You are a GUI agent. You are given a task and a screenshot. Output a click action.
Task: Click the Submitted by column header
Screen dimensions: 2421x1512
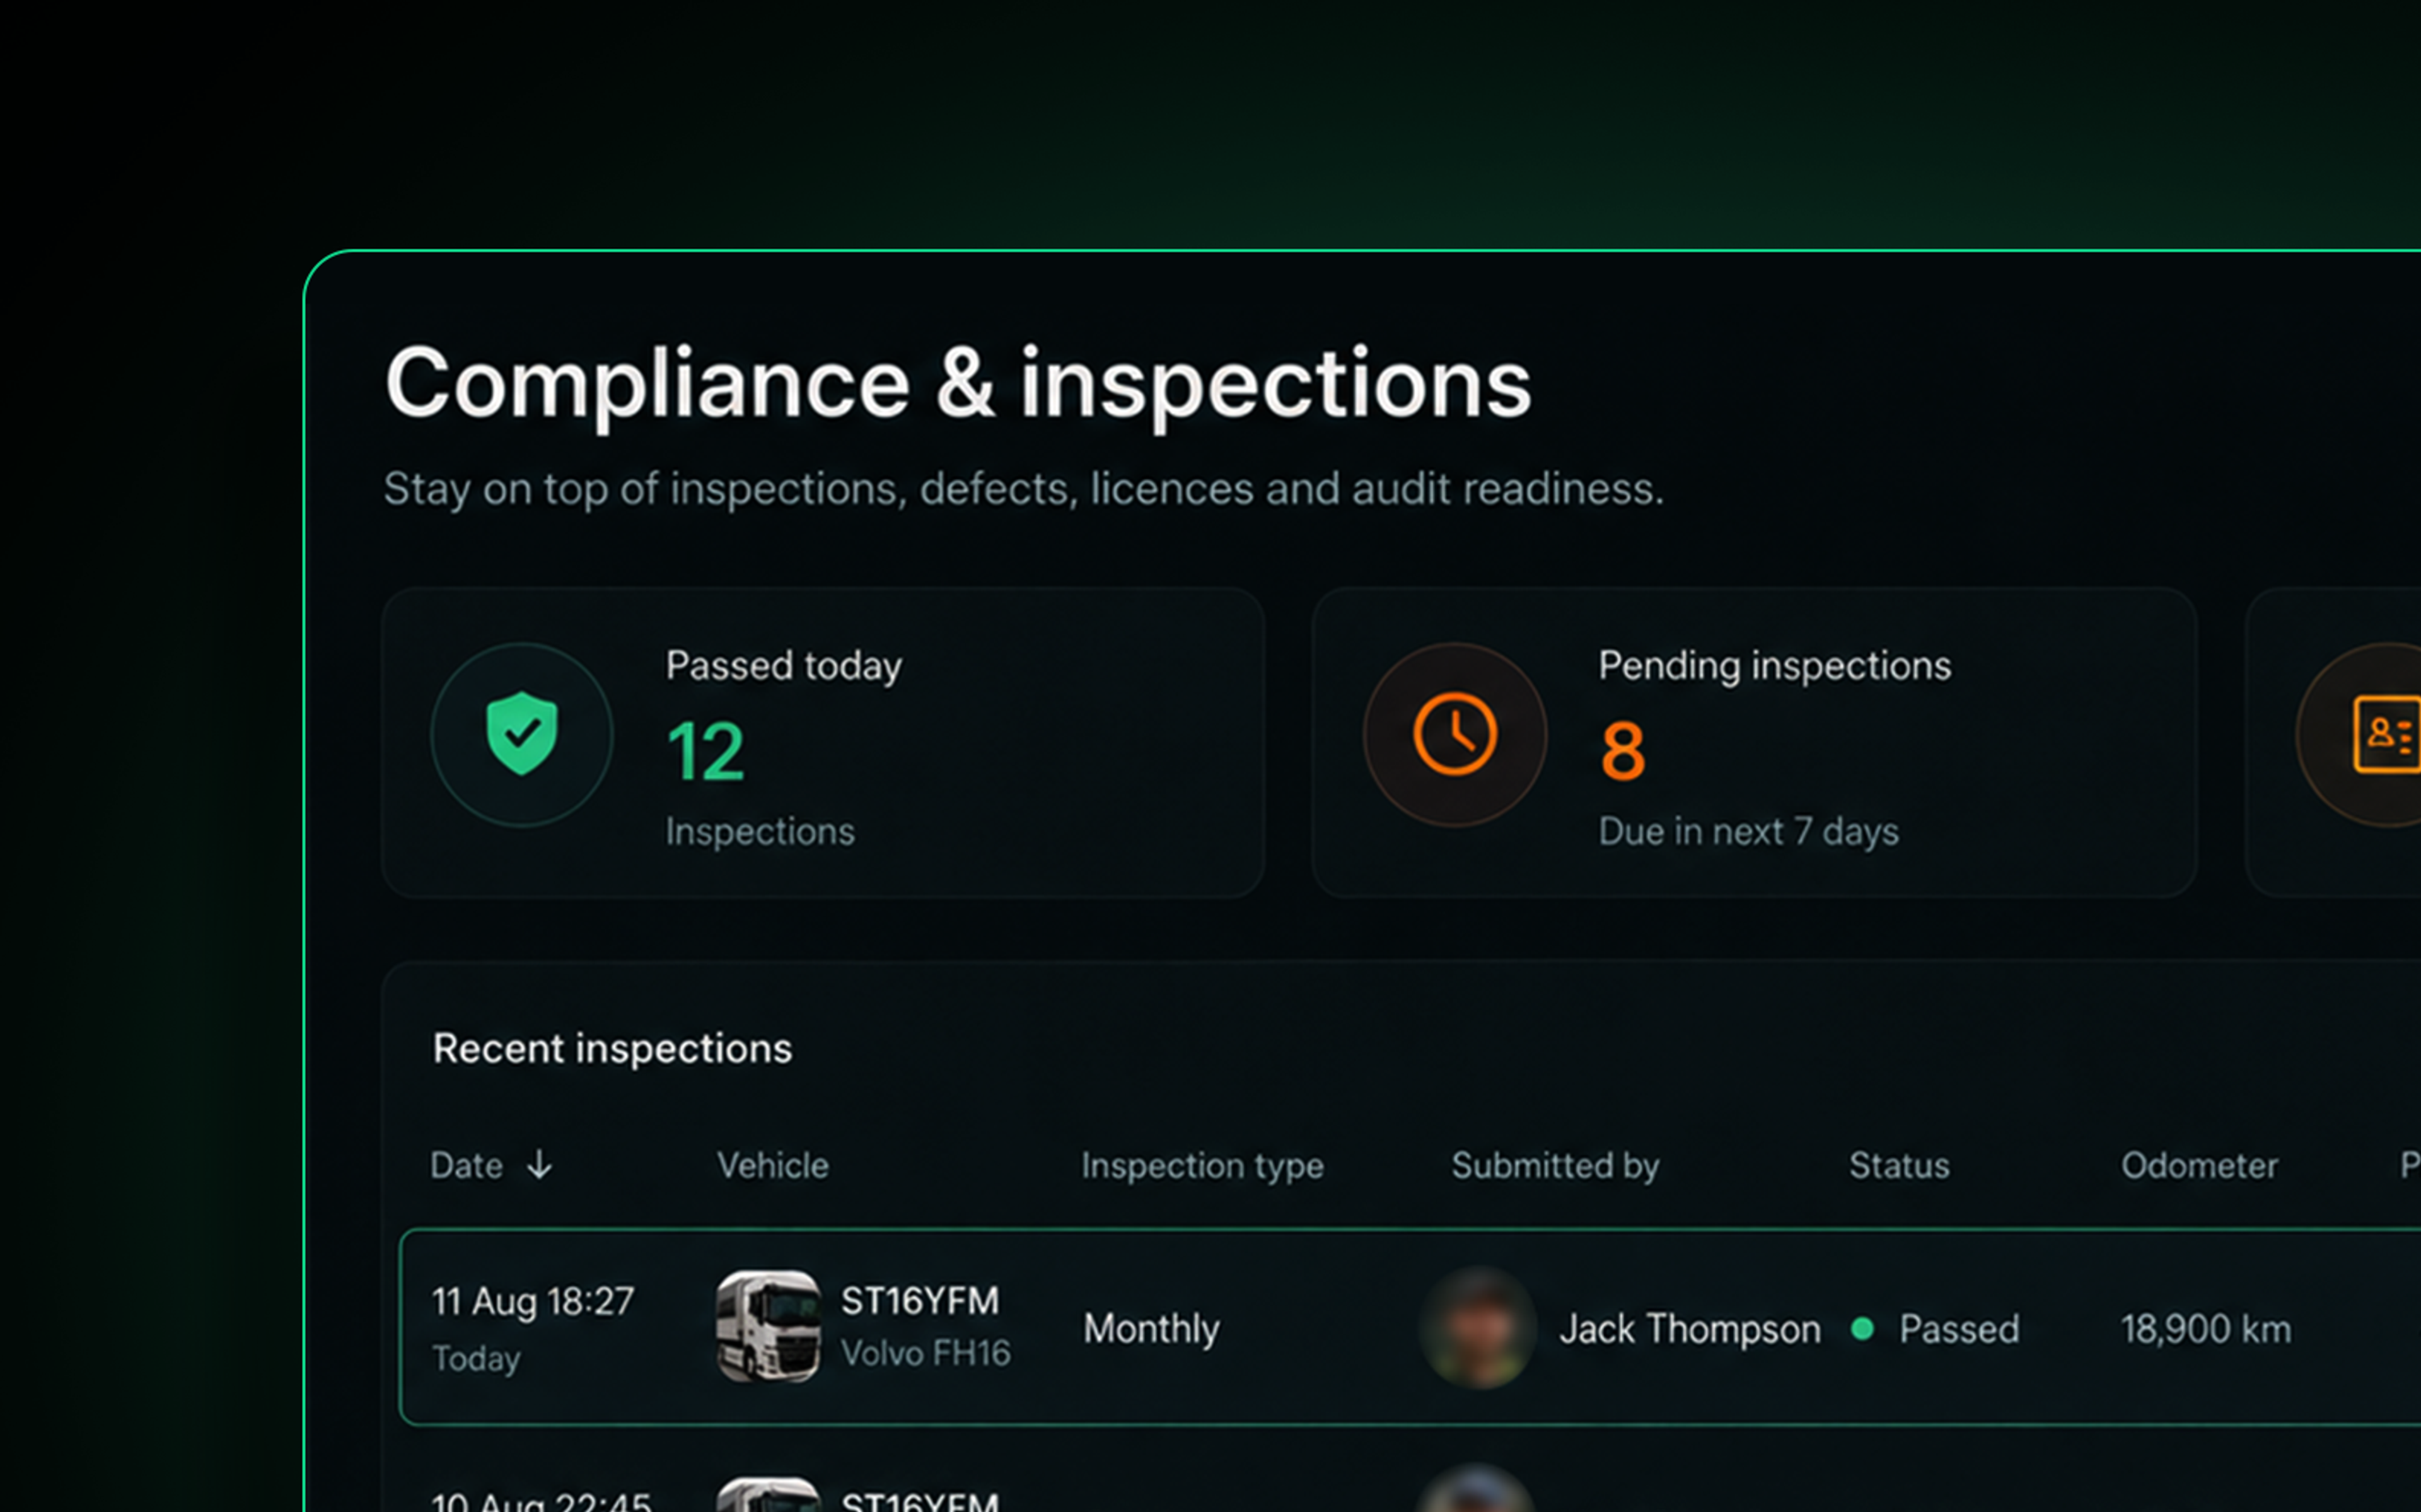(1554, 1166)
